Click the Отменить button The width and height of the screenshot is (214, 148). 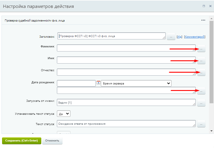click(x=52, y=141)
